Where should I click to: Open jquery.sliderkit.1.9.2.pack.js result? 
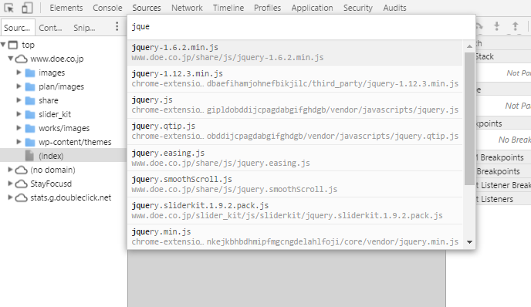tap(295, 211)
